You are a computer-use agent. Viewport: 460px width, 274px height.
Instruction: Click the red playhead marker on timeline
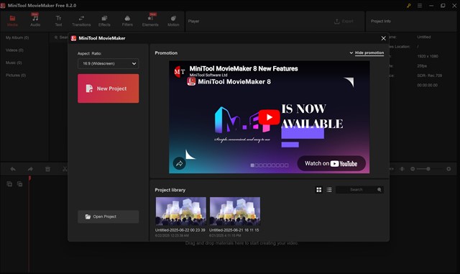pyautogui.click(x=29, y=178)
